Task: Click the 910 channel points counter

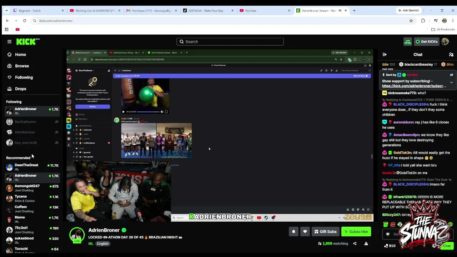Action: tap(390, 246)
